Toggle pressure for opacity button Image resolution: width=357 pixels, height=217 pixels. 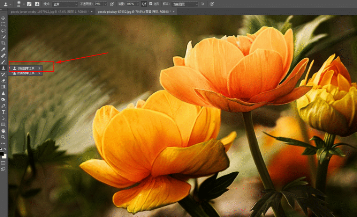click(112, 4)
